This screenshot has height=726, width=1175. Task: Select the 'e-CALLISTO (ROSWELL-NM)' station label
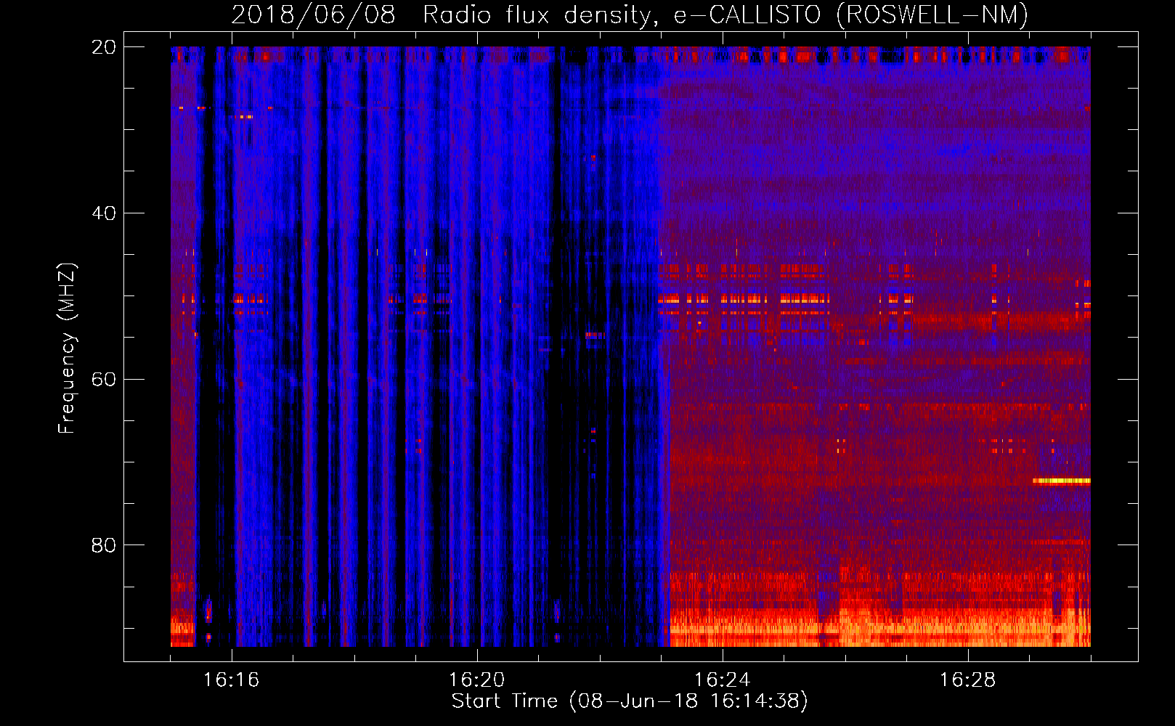pos(851,15)
